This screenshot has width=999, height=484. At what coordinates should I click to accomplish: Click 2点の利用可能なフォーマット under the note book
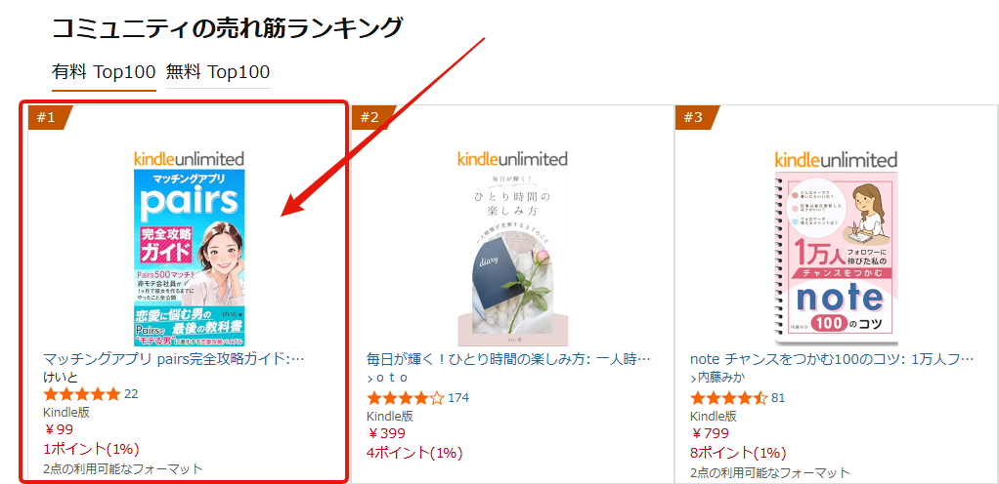pyautogui.click(x=770, y=472)
